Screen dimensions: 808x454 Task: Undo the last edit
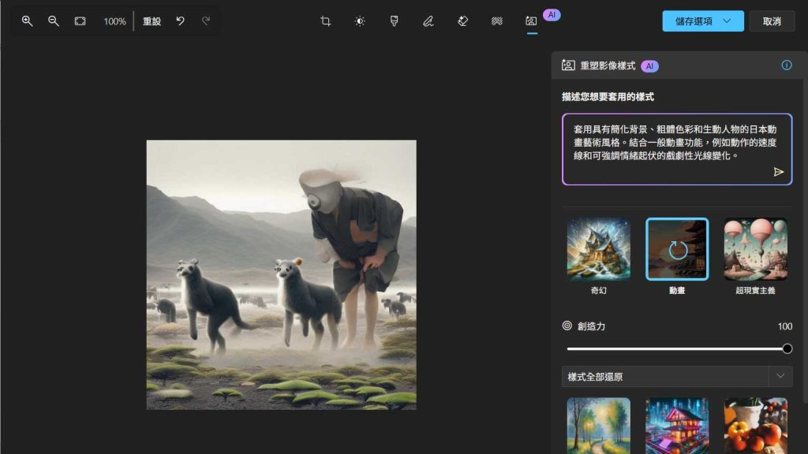(180, 21)
